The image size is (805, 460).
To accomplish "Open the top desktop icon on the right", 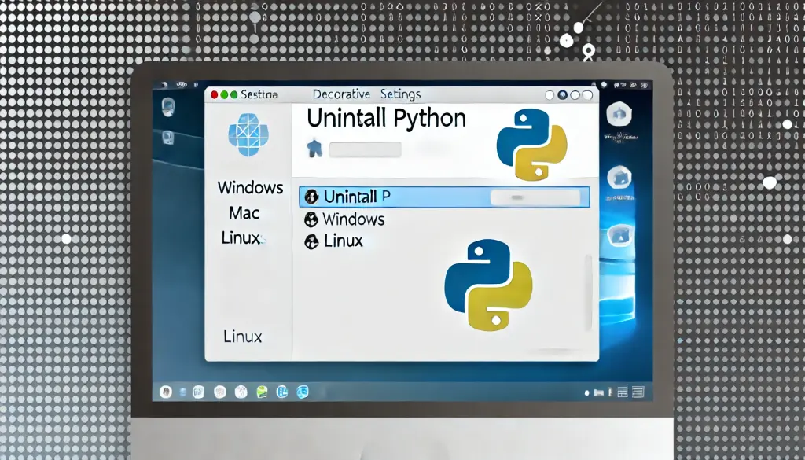I will click(x=619, y=115).
